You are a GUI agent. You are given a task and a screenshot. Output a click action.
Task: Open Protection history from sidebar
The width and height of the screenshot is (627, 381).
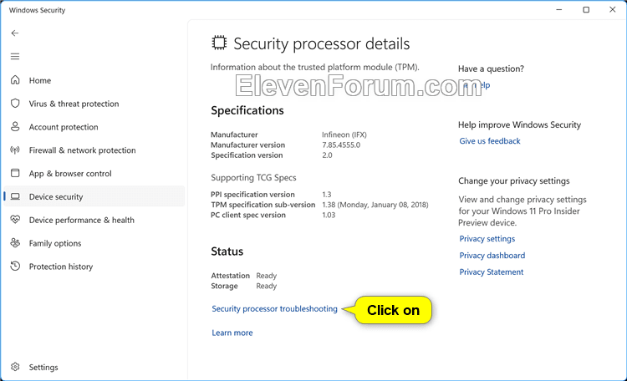tap(61, 267)
